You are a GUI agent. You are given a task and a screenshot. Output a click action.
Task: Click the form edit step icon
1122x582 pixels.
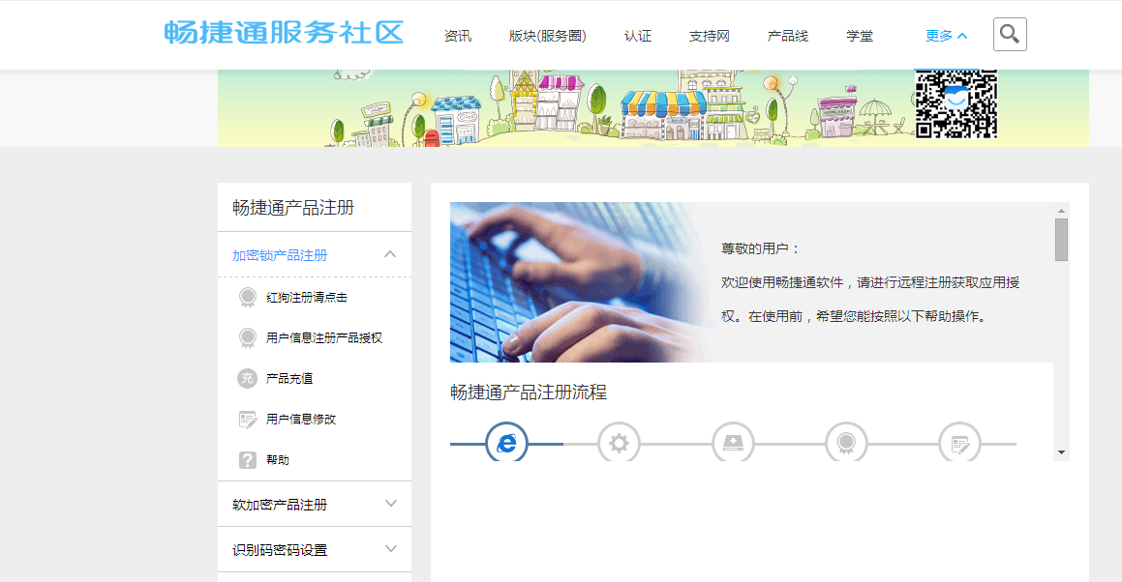[x=959, y=444]
